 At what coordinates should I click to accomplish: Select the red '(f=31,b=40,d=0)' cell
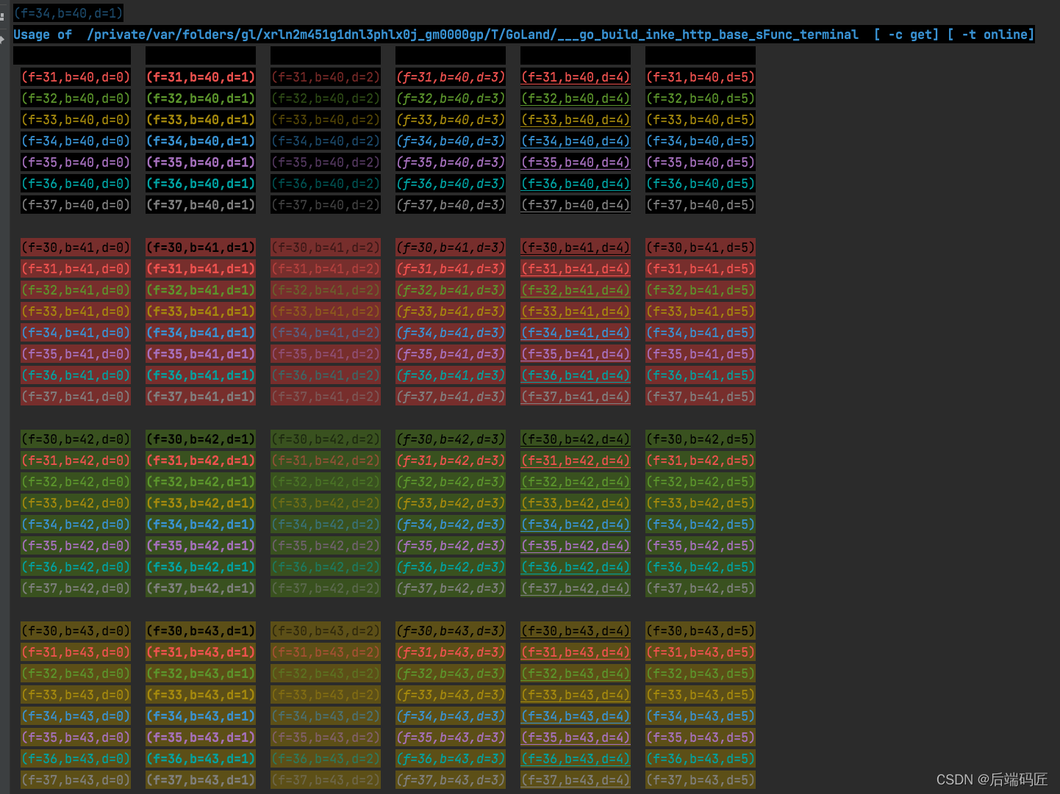(x=76, y=77)
